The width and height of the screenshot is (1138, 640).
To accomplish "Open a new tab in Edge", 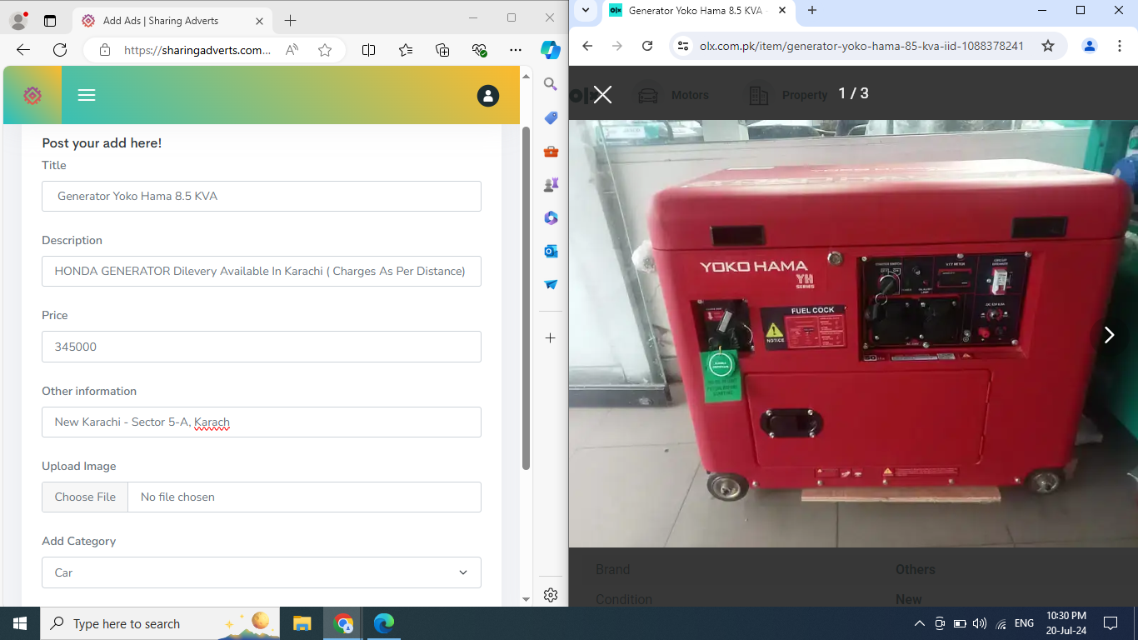I will coord(290,21).
